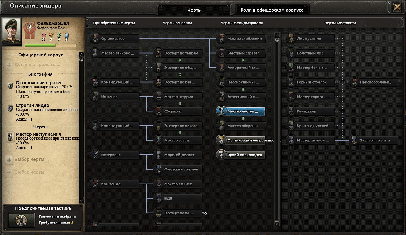Screen dimensions: 406x235
Task: Click the left panel scrollbar down arrow
Action: 81,201
